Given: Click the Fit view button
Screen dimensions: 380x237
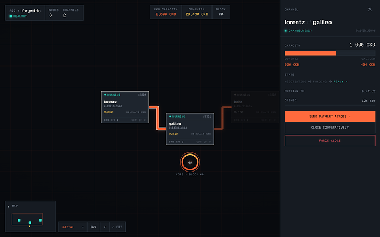Looking at the screenshot, I should (x=117, y=227).
